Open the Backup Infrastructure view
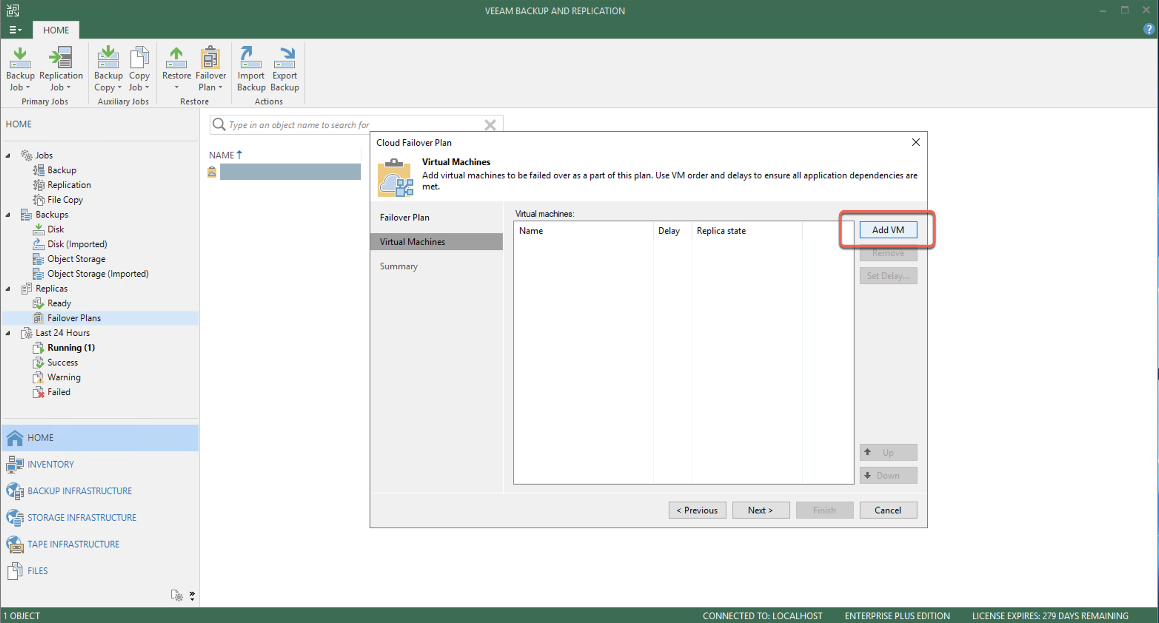 [79, 491]
